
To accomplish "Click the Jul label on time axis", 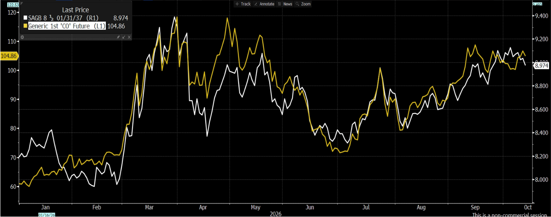I will click(x=366, y=207).
